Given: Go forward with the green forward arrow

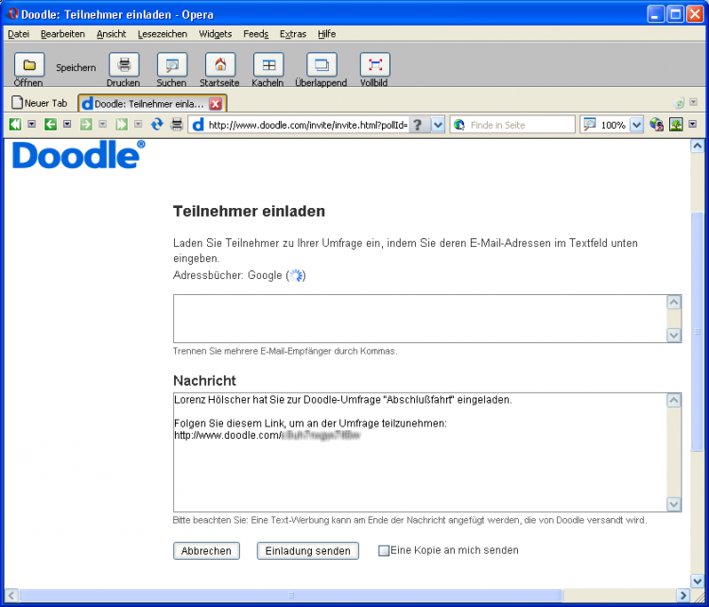Looking at the screenshot, I should 86,124.
